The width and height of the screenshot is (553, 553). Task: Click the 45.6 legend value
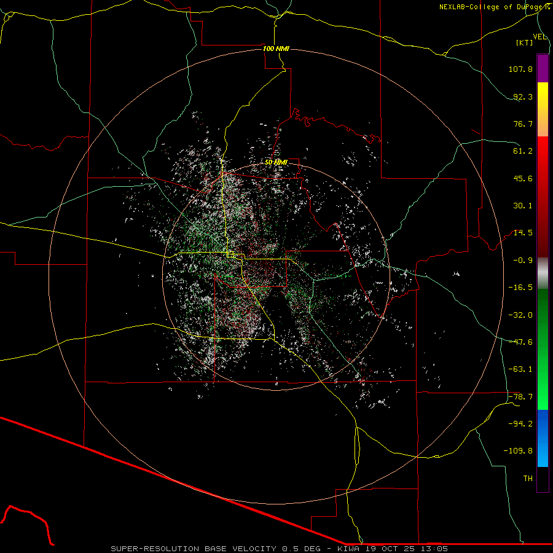pos(523,178)
